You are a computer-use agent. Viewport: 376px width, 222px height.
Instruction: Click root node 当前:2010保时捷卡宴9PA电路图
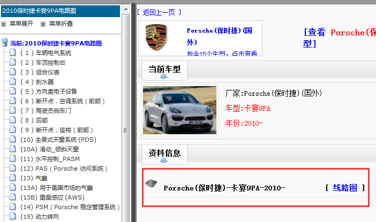(x=56, y=43)
